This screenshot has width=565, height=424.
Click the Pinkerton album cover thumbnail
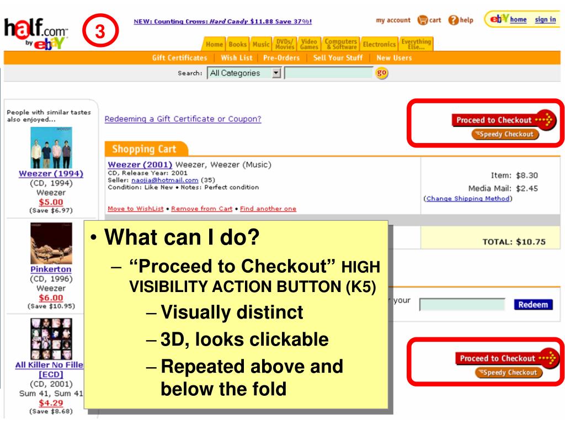point(51,243)
